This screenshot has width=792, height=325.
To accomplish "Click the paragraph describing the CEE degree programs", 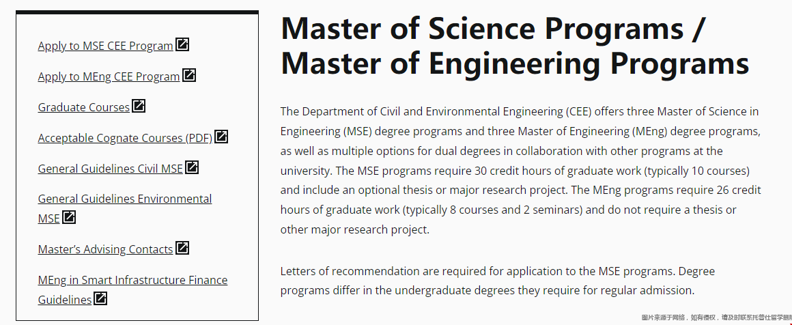I will tap(520, 170).
